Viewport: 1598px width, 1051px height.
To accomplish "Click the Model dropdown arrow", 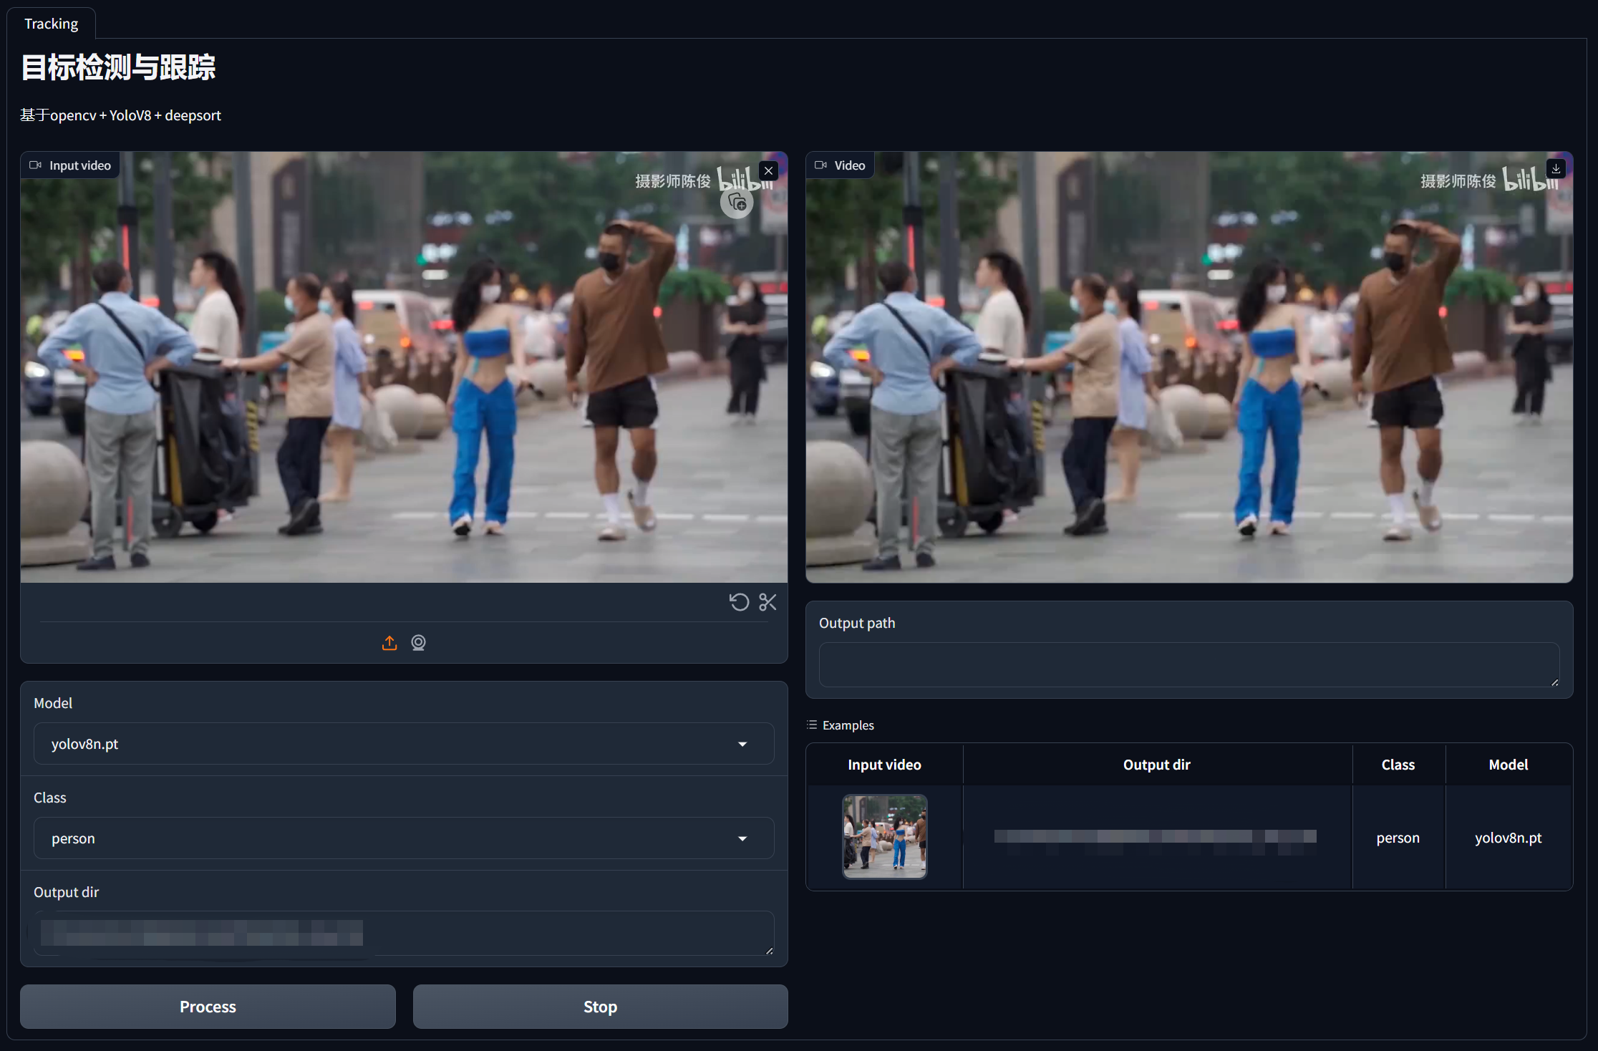I will [742, 744].
